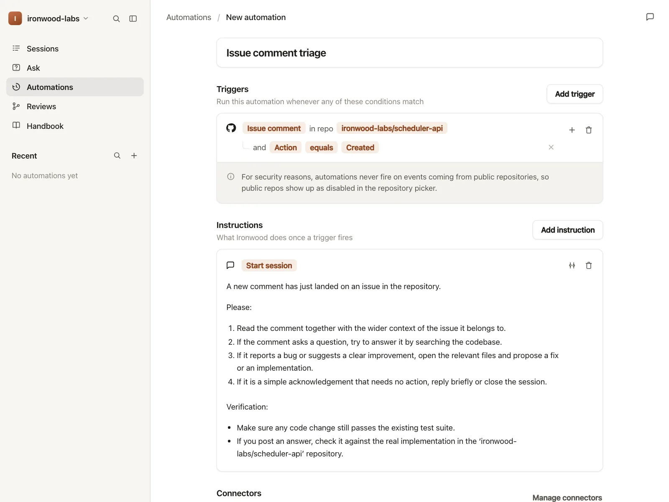Click instruction step 'If it is a simple acknowledgement'

coord(392,382)
